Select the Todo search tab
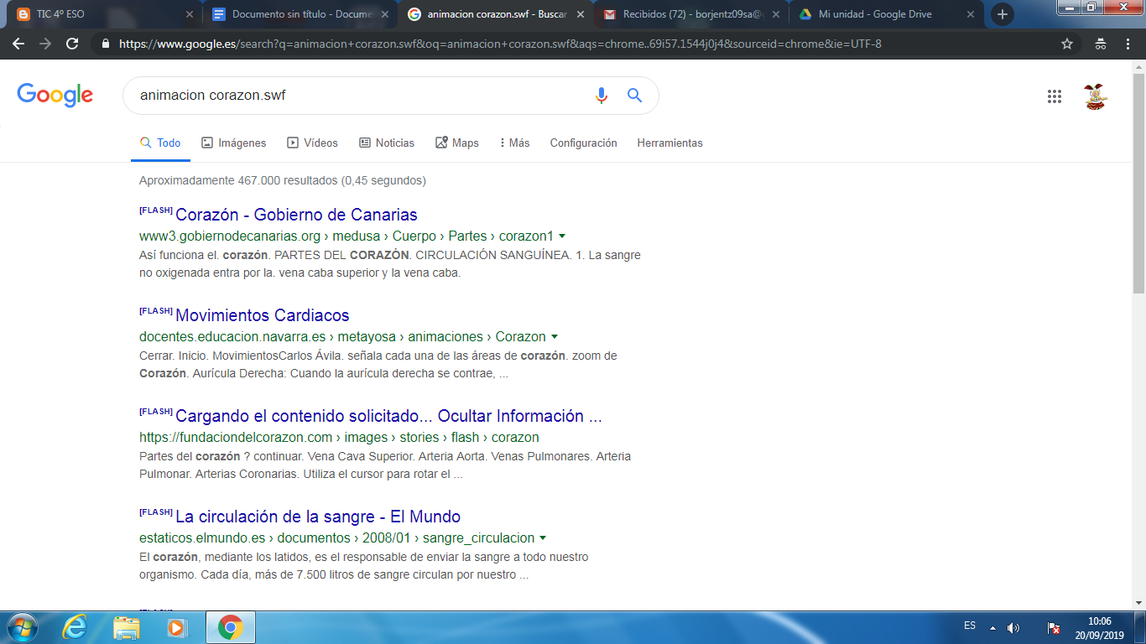This screenshot has width=1146, height=644. pyautogui.click(x=160, y=143)
